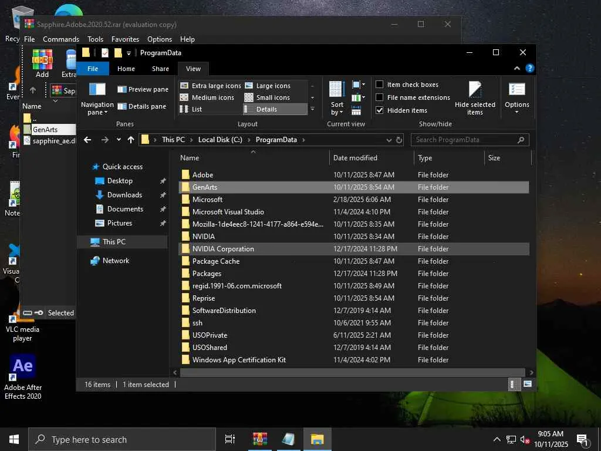Sort by the Date modified column header
The width and height of the screenshot is (601, 451).
tap(372, 158)
